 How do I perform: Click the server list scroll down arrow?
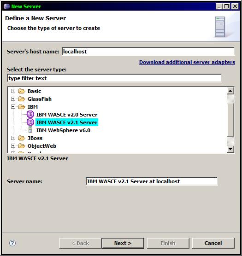click(230, 149)
